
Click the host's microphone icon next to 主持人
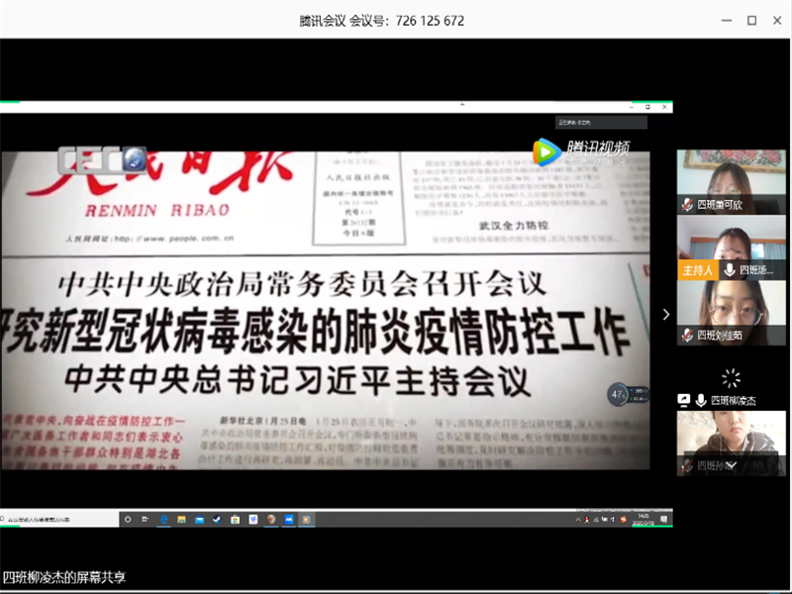tap(730, 269)
